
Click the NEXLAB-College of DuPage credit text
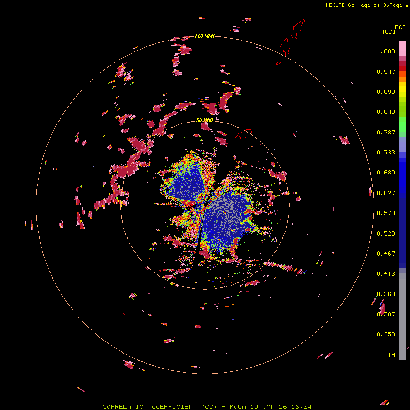[x=364, y=5]
